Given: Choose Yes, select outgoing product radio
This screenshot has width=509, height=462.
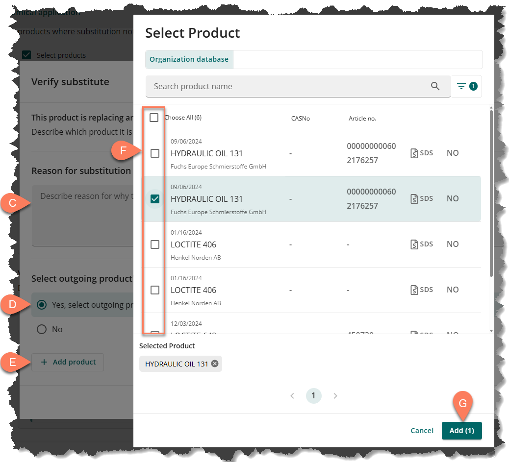Looking at the screenshot, I should 42,305.
